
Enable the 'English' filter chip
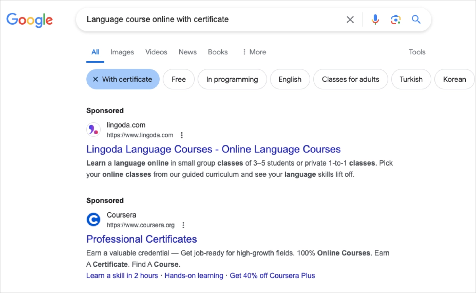point(290,79)
